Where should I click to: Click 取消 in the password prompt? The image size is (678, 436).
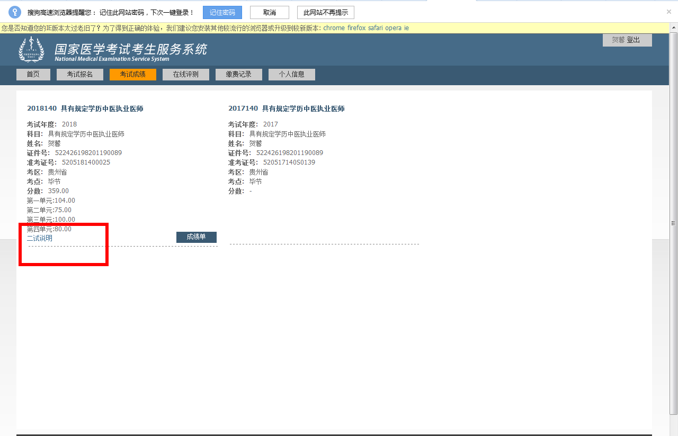click(x=269, y=13)
